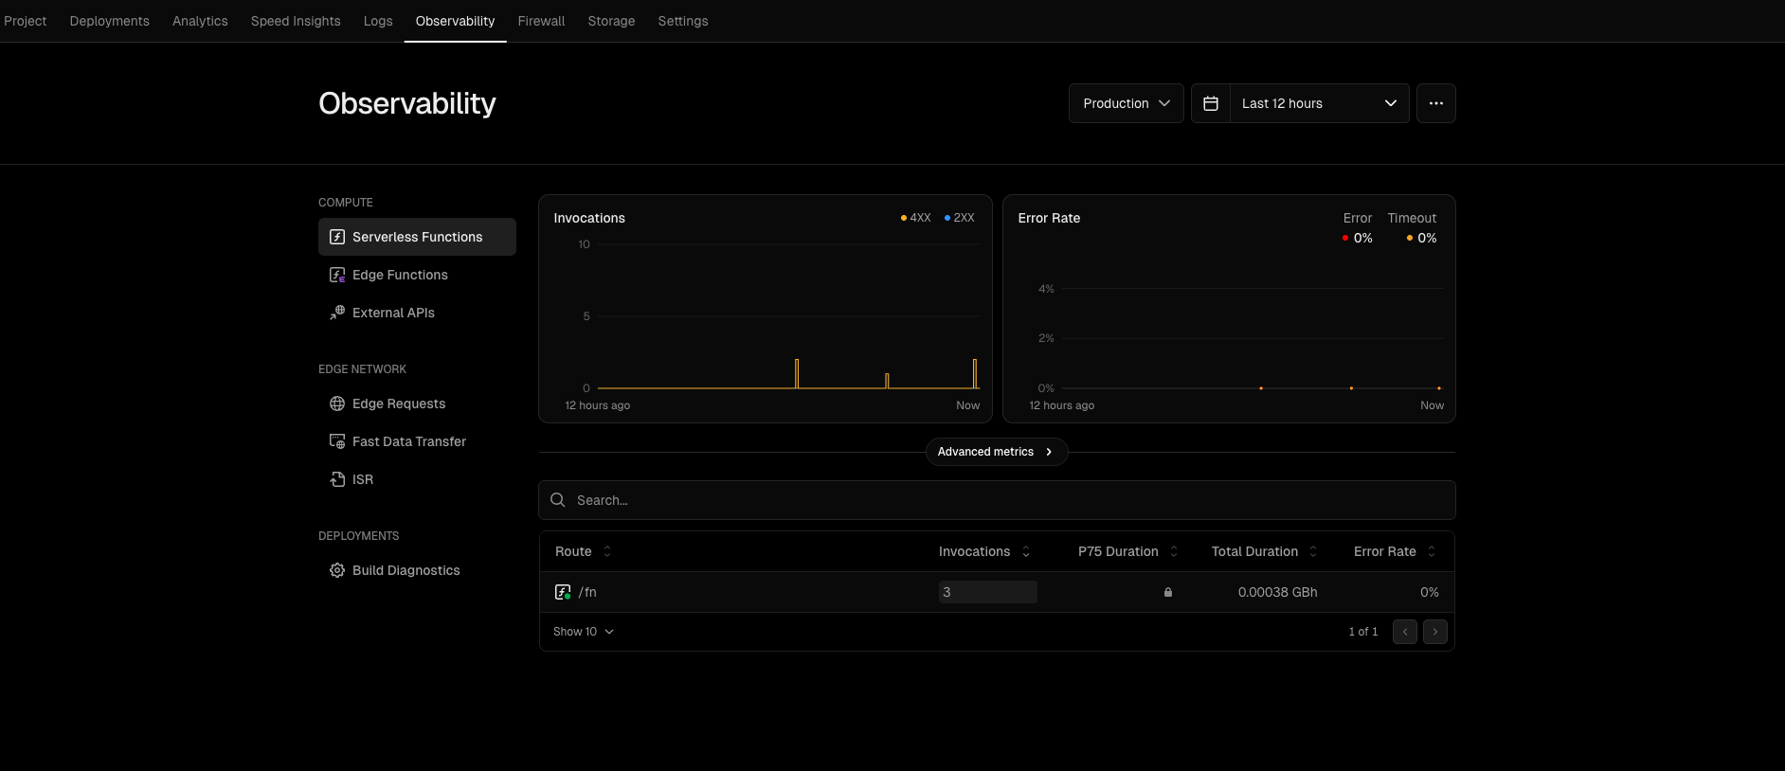Click the Serverless Functions sidebar icon
Image resolution: width=1785 pixels, height=771 pixels.
[x=337, y=237]
